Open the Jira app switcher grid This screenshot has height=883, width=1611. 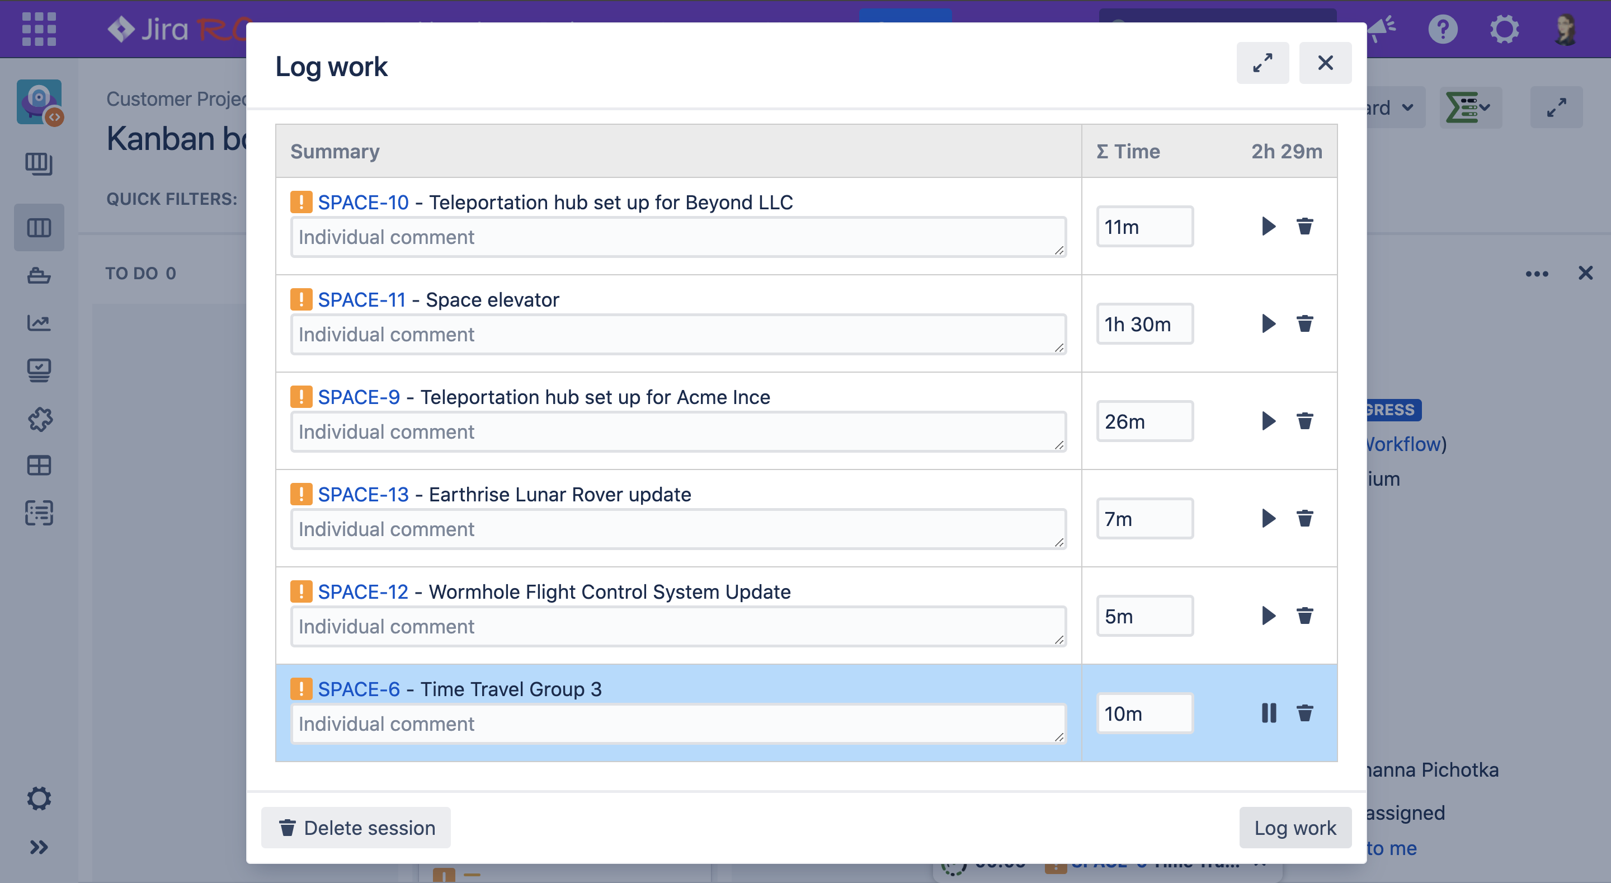39,30
